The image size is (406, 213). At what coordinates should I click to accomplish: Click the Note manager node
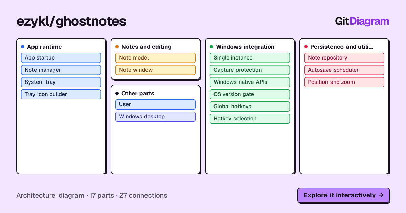click(x=61, y=70)
